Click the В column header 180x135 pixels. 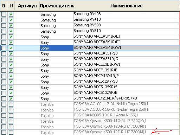point(4,6)
